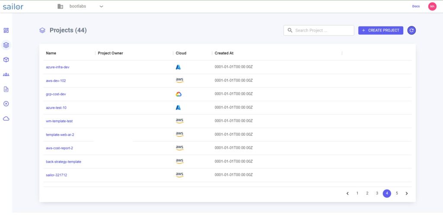Click the refresh projects button
443x215 pixels.
point(412,30)
